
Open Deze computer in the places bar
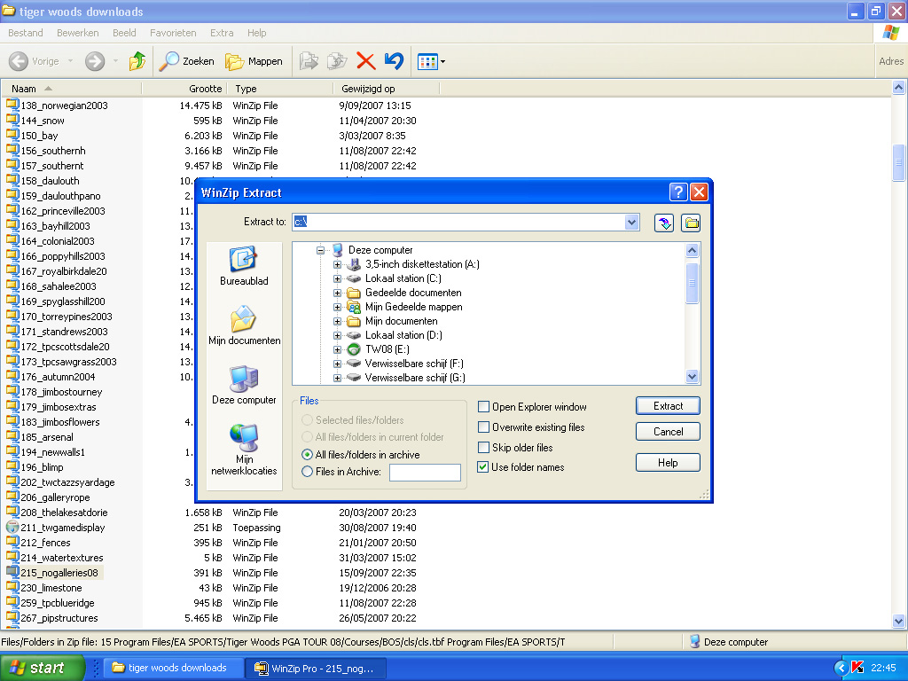click(243, 380)
